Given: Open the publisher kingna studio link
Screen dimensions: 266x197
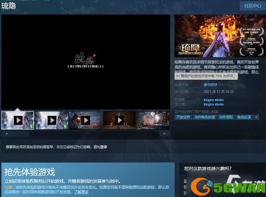Looking at the screenshot, I should (214, 105).
